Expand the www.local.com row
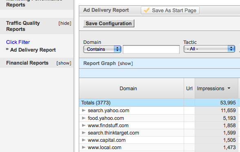The height and width of the screenshot is (152, 240). [84, 147]
